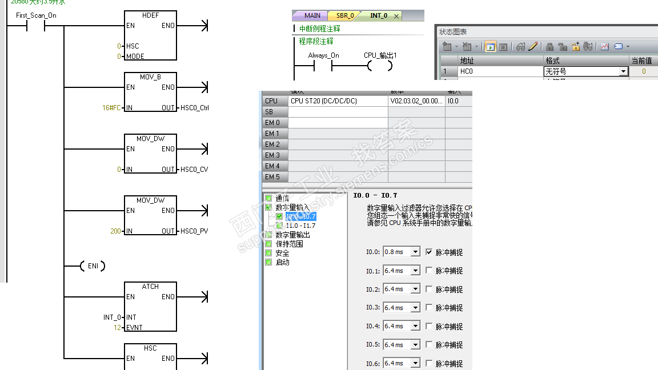Open dropdown arrow beside the tag icon
This screenshot has width=658, height=370.
click(628, 47)
